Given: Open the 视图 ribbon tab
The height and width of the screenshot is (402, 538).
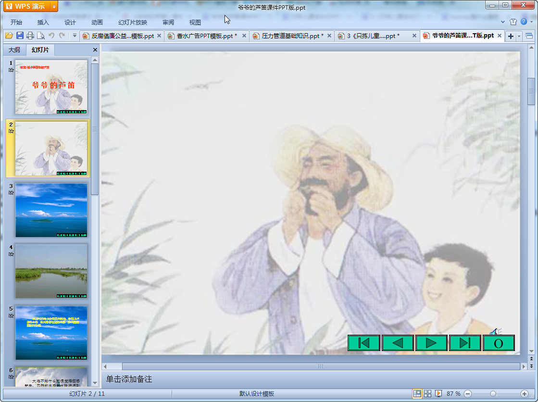Looking at the screenshot, I should click(x=195, y=22).
